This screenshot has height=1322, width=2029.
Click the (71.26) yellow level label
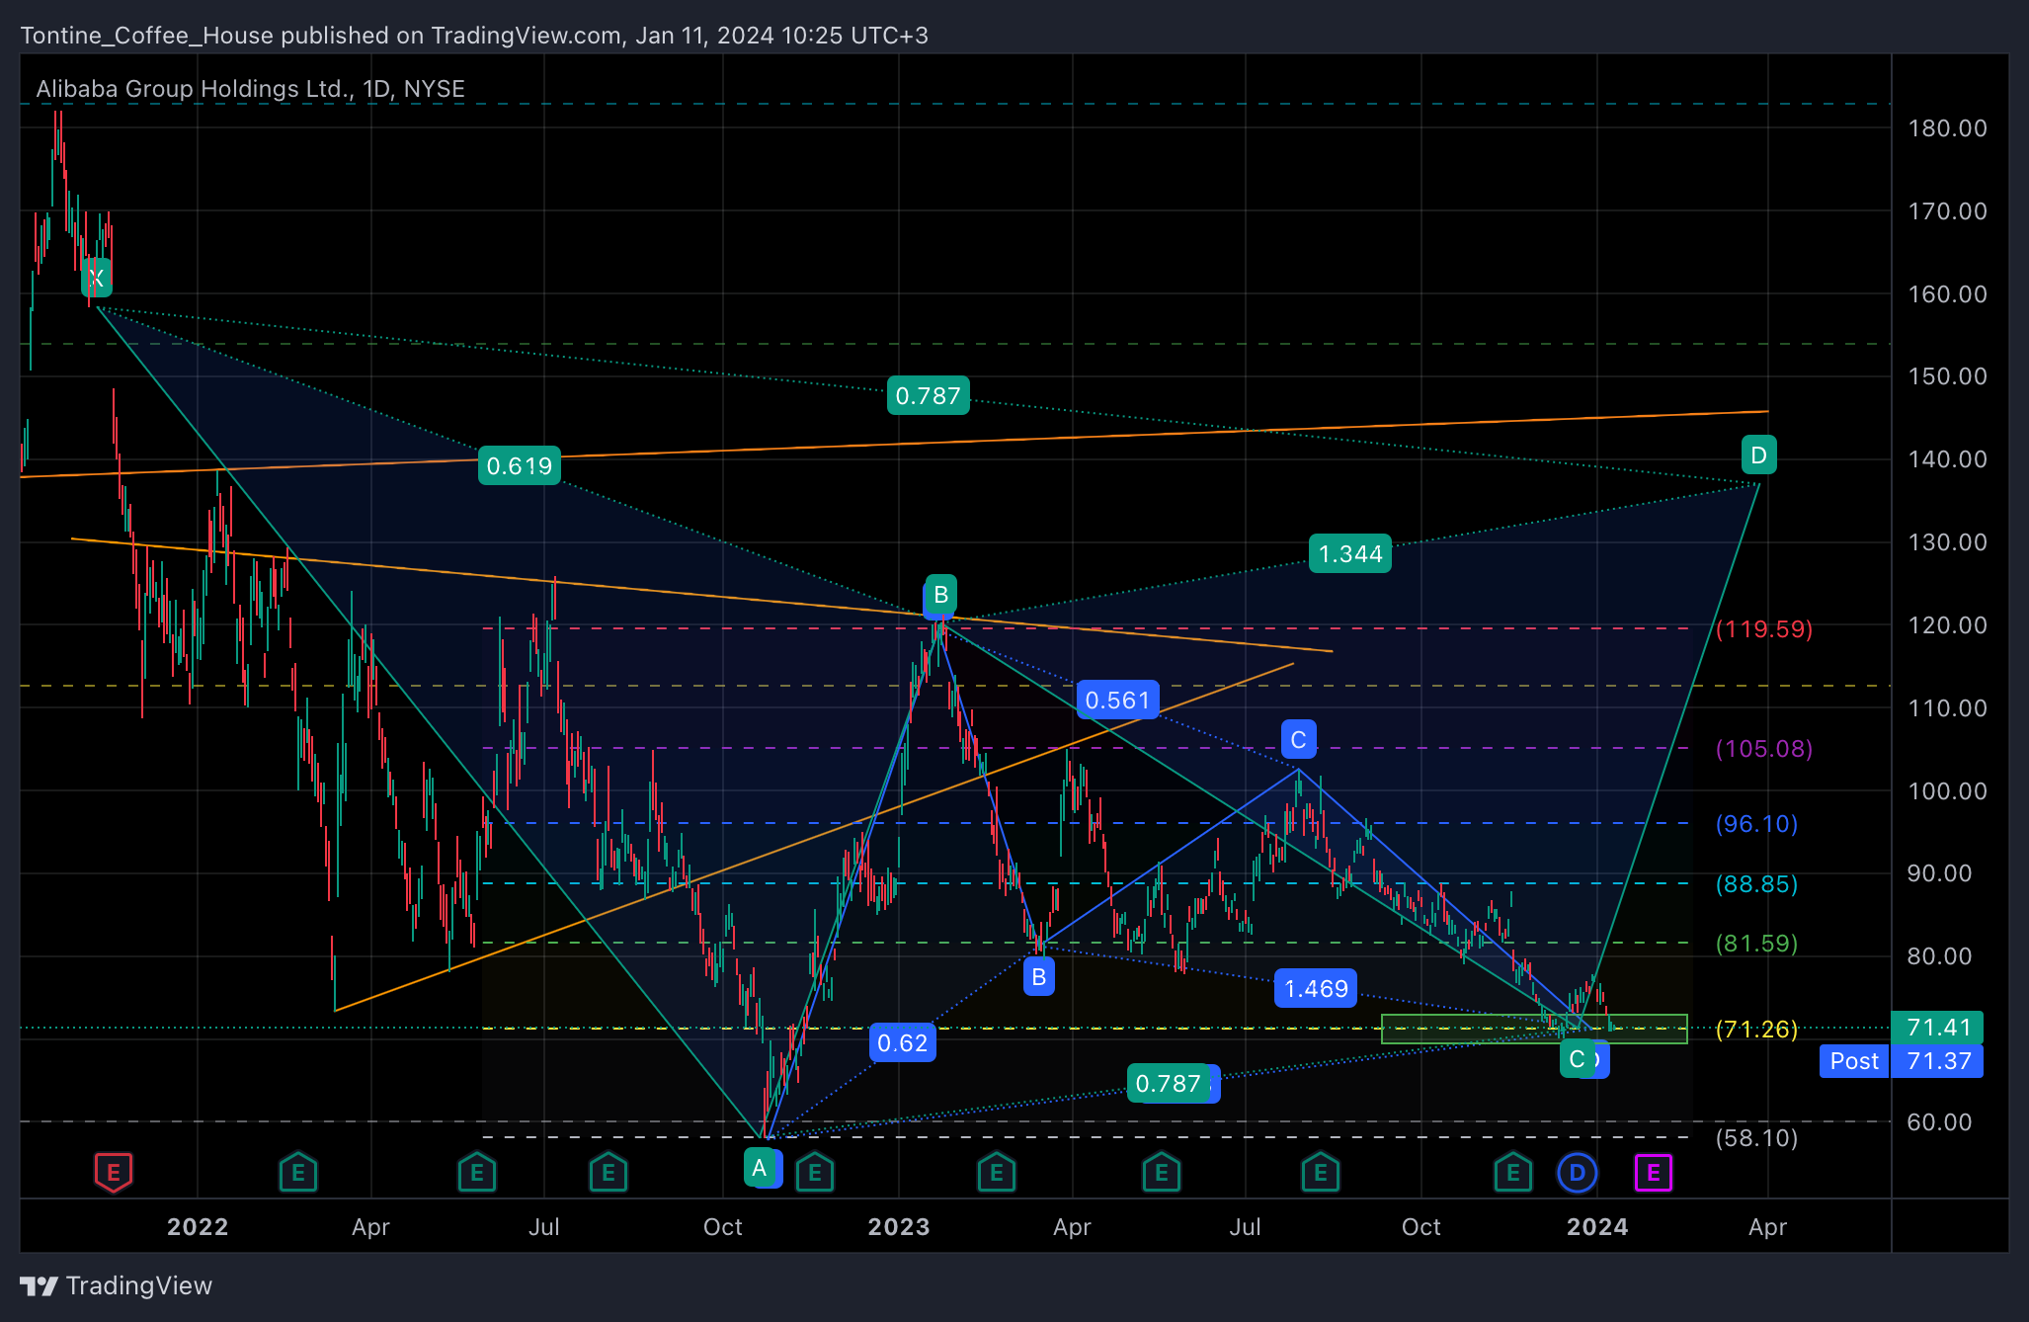point(1756,1029)
